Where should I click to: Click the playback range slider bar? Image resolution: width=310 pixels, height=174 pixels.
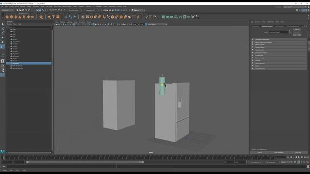click(x=85, y=162)
